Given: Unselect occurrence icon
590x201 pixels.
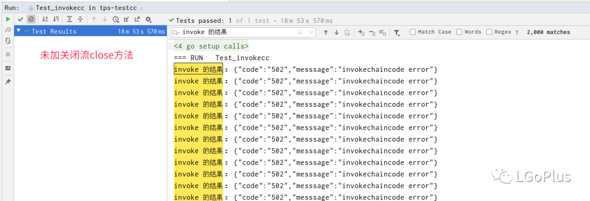Looking at the screenshot, I should 372,33.
